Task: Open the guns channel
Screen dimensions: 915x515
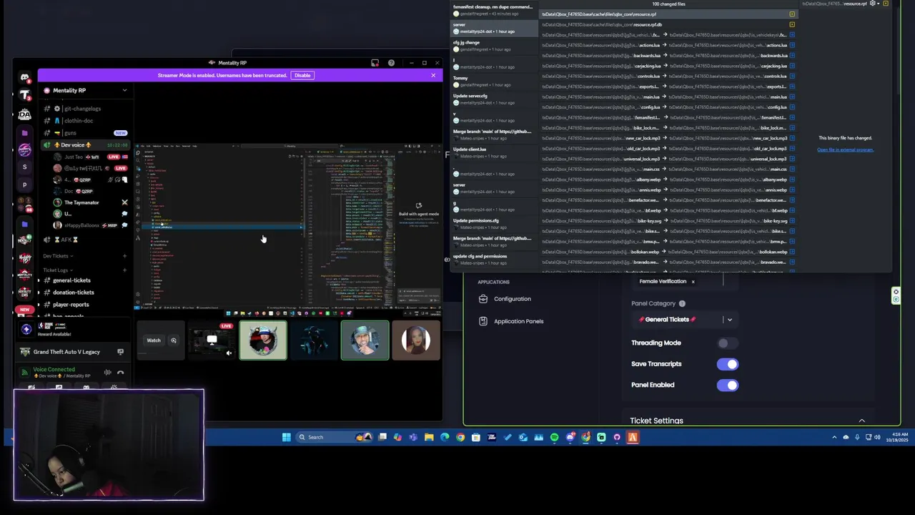Action: point(84,133)
